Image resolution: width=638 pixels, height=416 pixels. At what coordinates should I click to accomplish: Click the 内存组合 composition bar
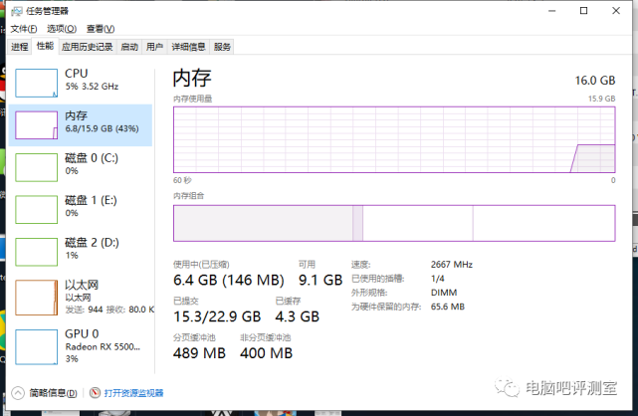pos(394,223)
